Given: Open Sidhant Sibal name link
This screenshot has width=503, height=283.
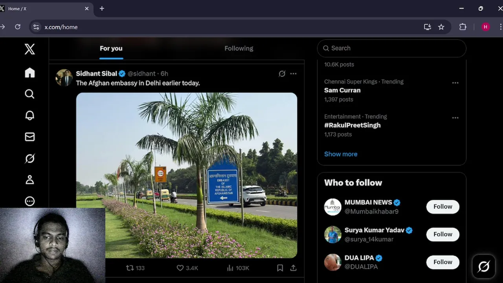Looking at the screenshot, I should 97,74.
